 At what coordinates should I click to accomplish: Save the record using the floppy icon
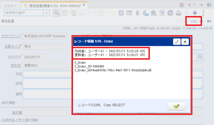[81, 13]
